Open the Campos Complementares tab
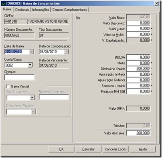 (69, 10)
